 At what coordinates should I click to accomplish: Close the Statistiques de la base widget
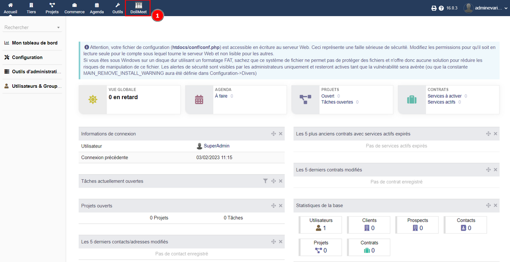coord(496,205)
